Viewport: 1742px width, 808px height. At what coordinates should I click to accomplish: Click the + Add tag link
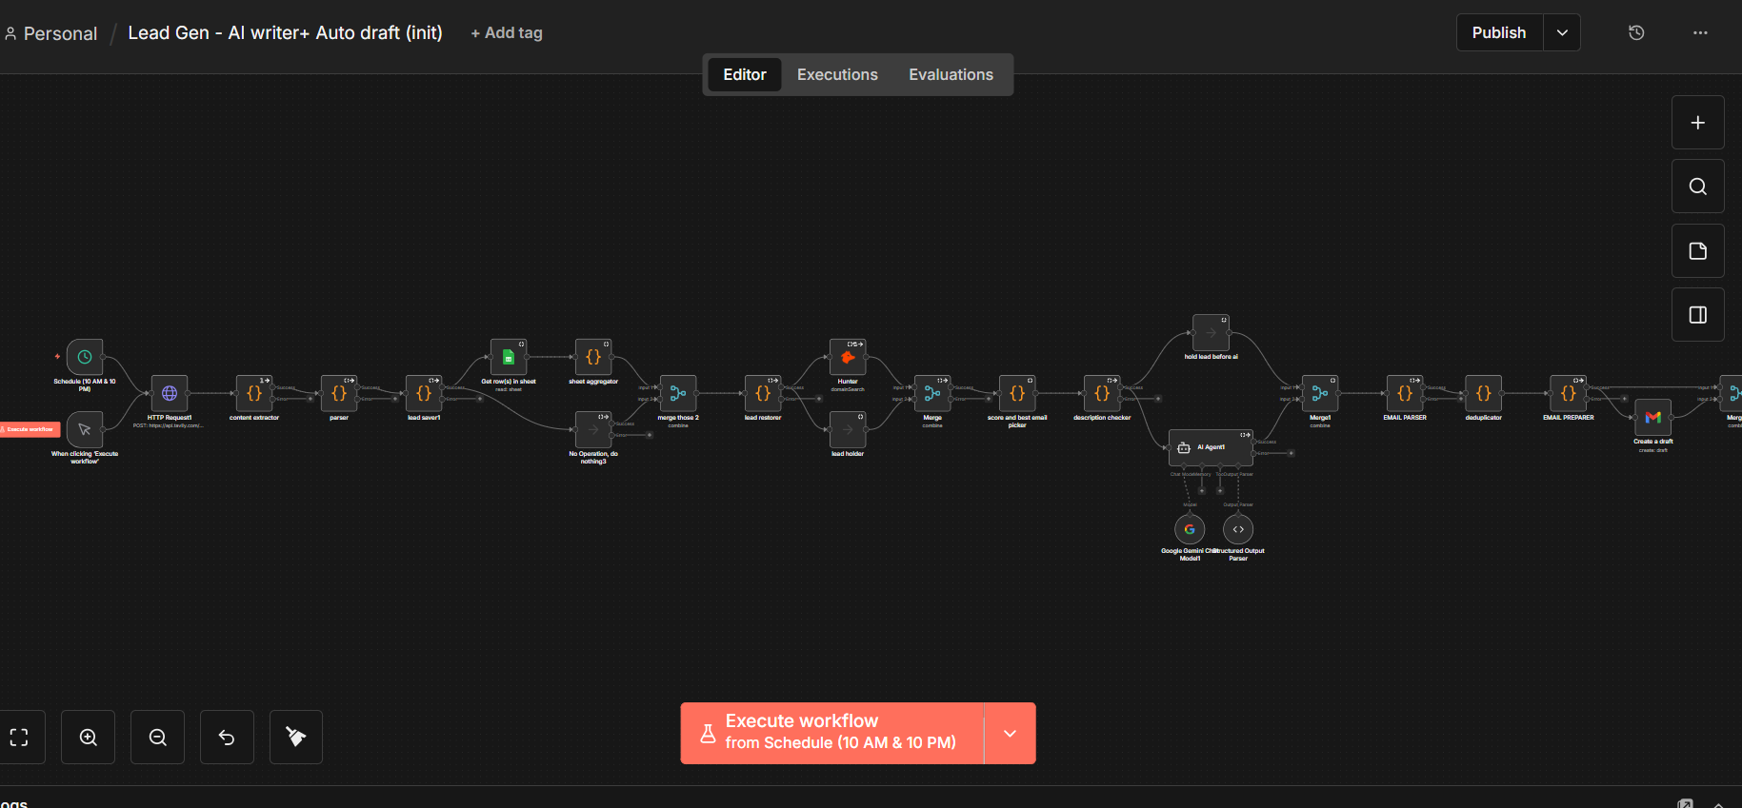pos(507,32)
